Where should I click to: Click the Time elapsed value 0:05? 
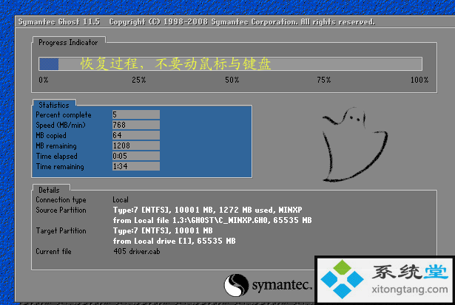tap(136, 156)
